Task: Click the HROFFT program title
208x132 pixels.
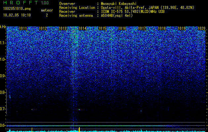Action: tap(21, 3)
